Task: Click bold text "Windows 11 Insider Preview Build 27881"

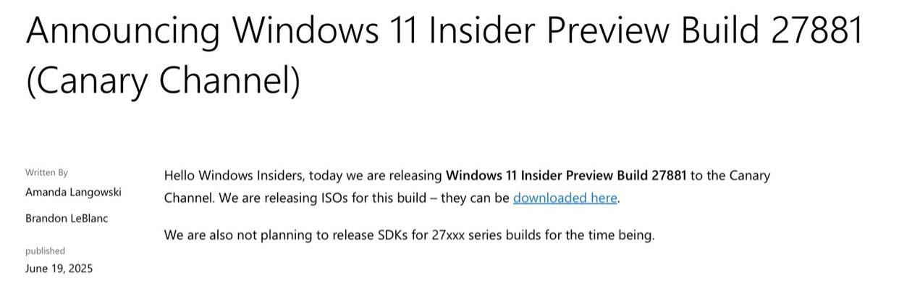Action: click(x=566, y=175)
